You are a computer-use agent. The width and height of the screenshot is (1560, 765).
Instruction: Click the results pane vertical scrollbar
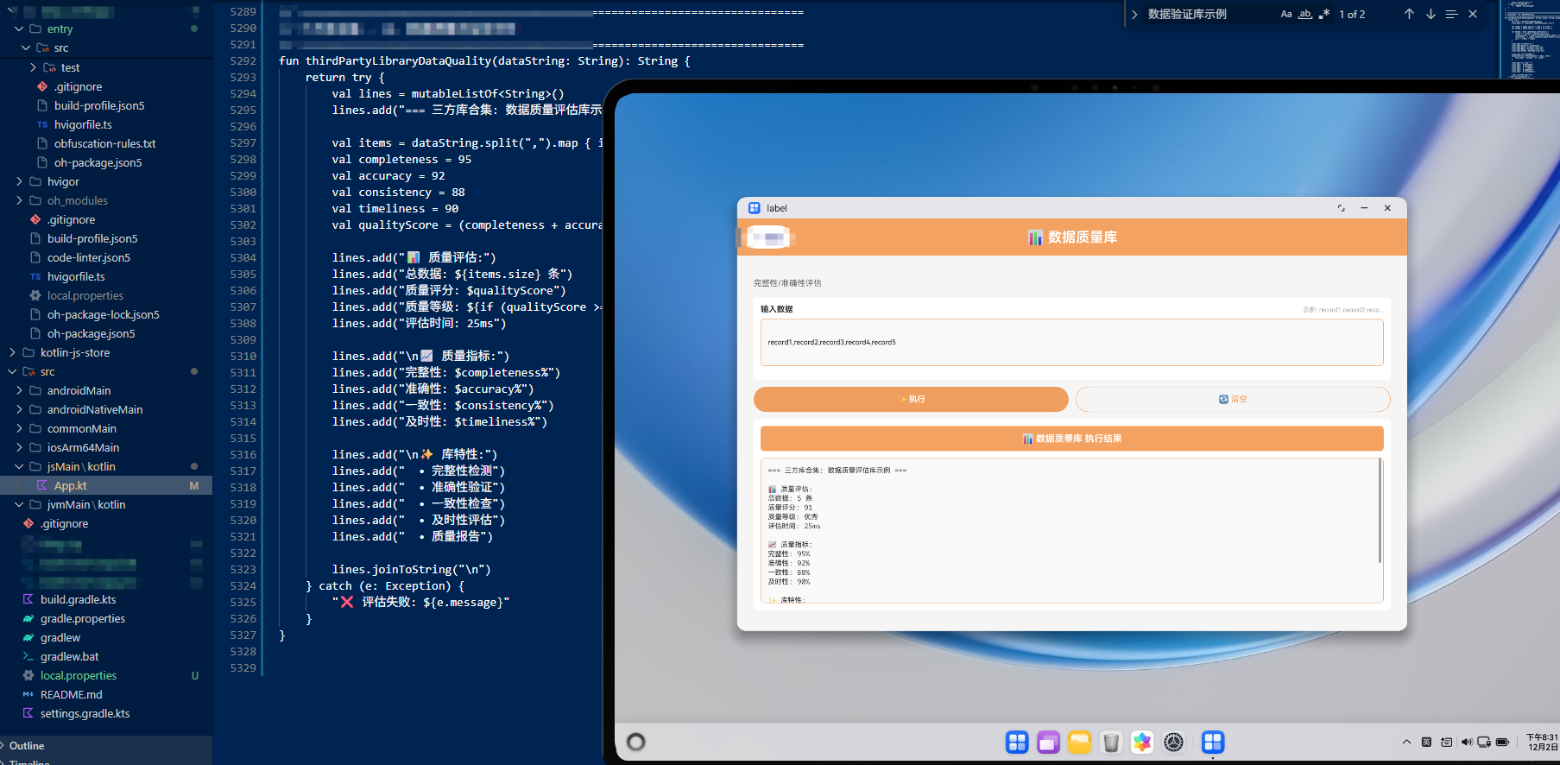click(x=1380, y=511)
